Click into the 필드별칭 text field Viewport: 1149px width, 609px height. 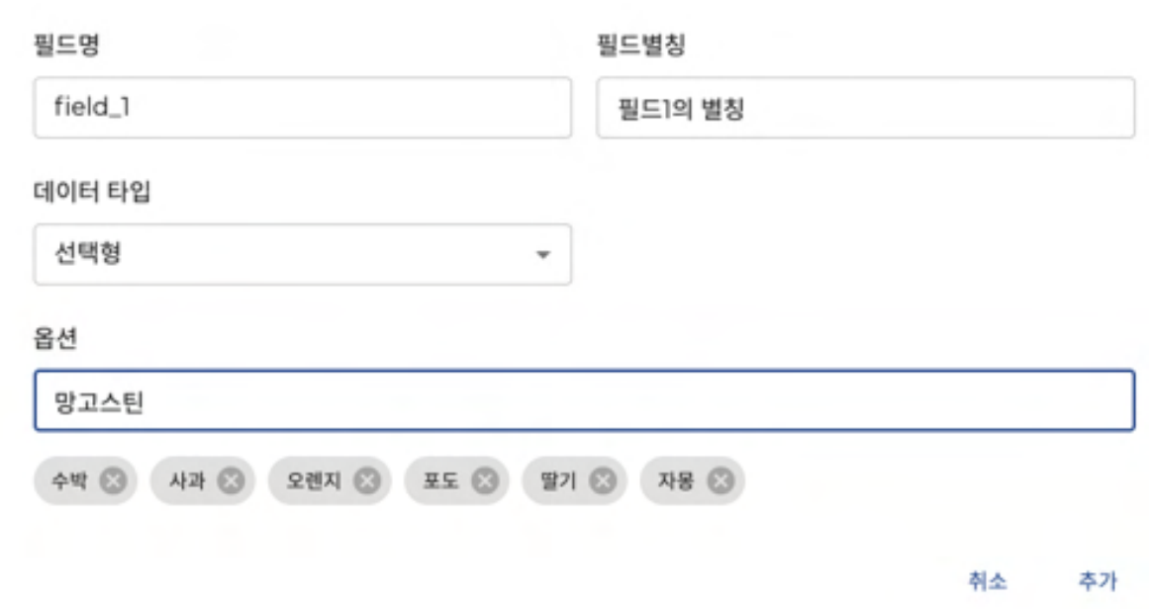tap(864, 108)
